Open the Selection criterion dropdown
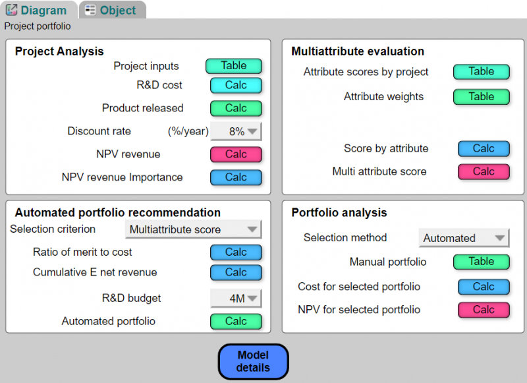This screenshot has width=527, height=383. coord(193,229)
